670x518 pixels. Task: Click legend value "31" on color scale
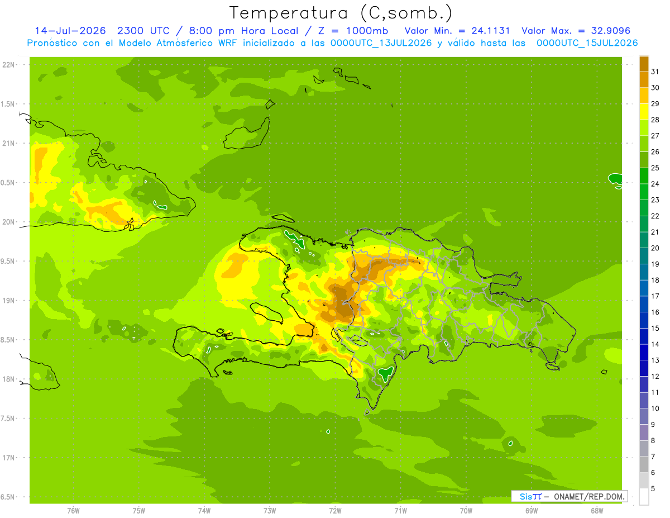(655, 72)
